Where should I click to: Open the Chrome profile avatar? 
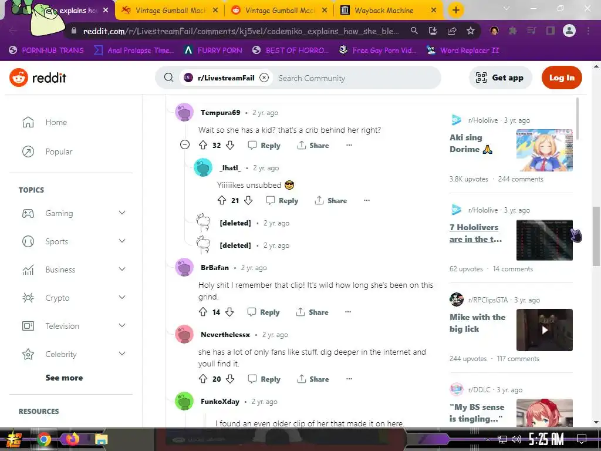[x=569, y=31]
